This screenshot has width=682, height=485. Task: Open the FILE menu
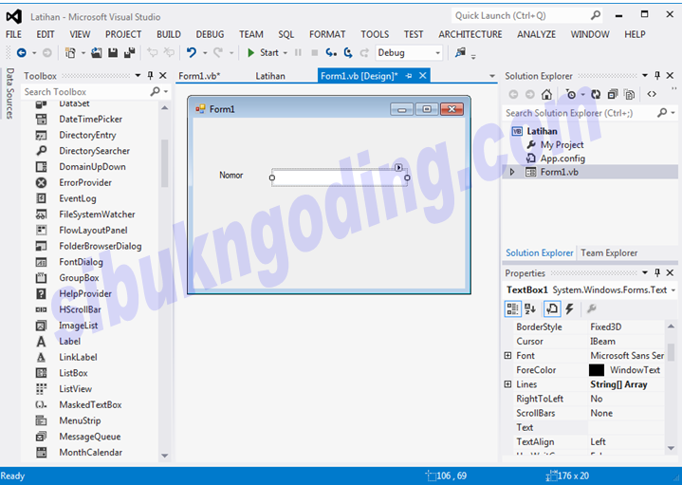coord(13,34)
